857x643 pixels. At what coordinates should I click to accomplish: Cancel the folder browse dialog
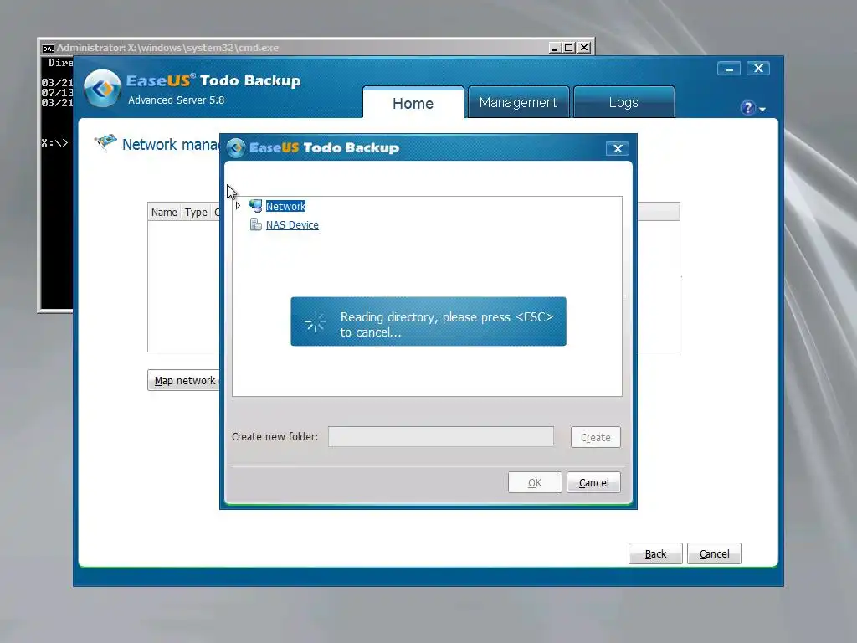click(x=593, y=482)
